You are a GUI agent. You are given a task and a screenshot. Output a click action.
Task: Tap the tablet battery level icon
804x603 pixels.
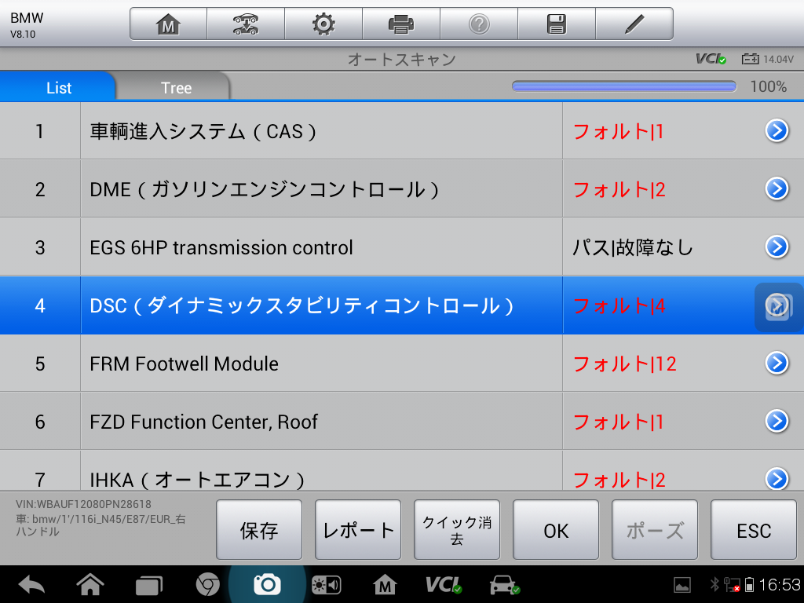point(749,584)
